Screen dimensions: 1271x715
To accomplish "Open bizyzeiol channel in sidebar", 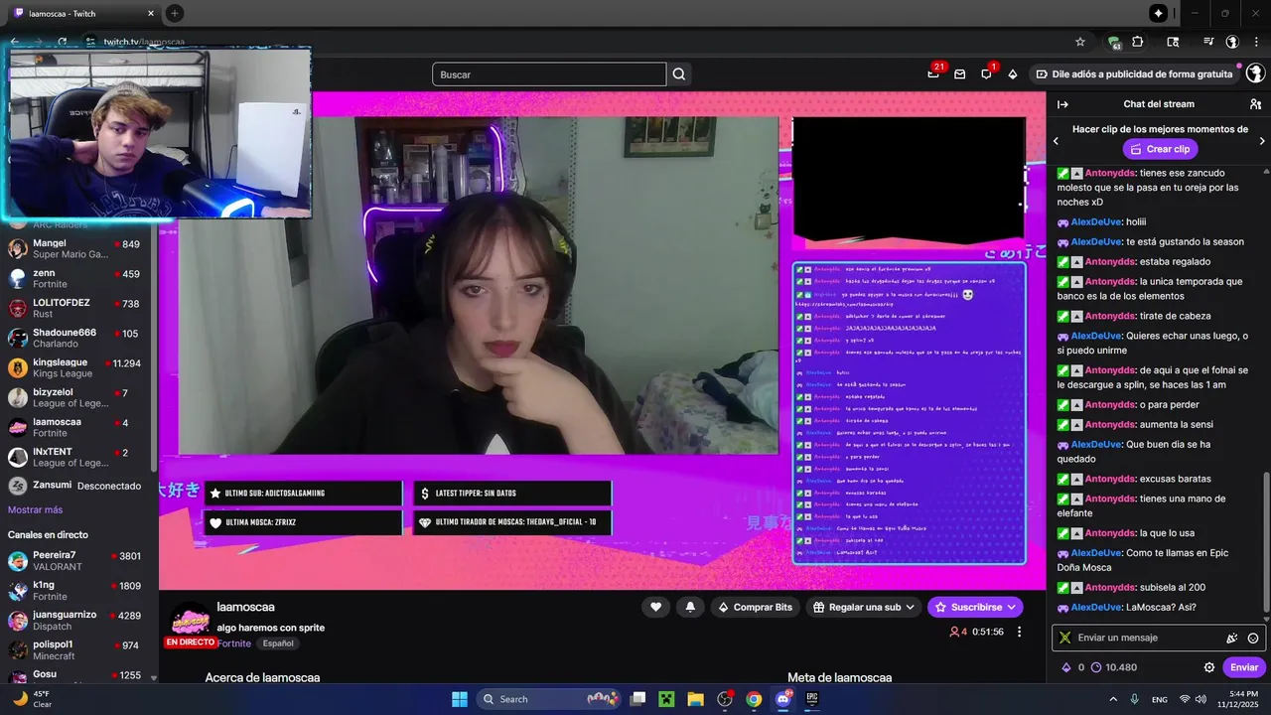I will [x=77, y=397].
